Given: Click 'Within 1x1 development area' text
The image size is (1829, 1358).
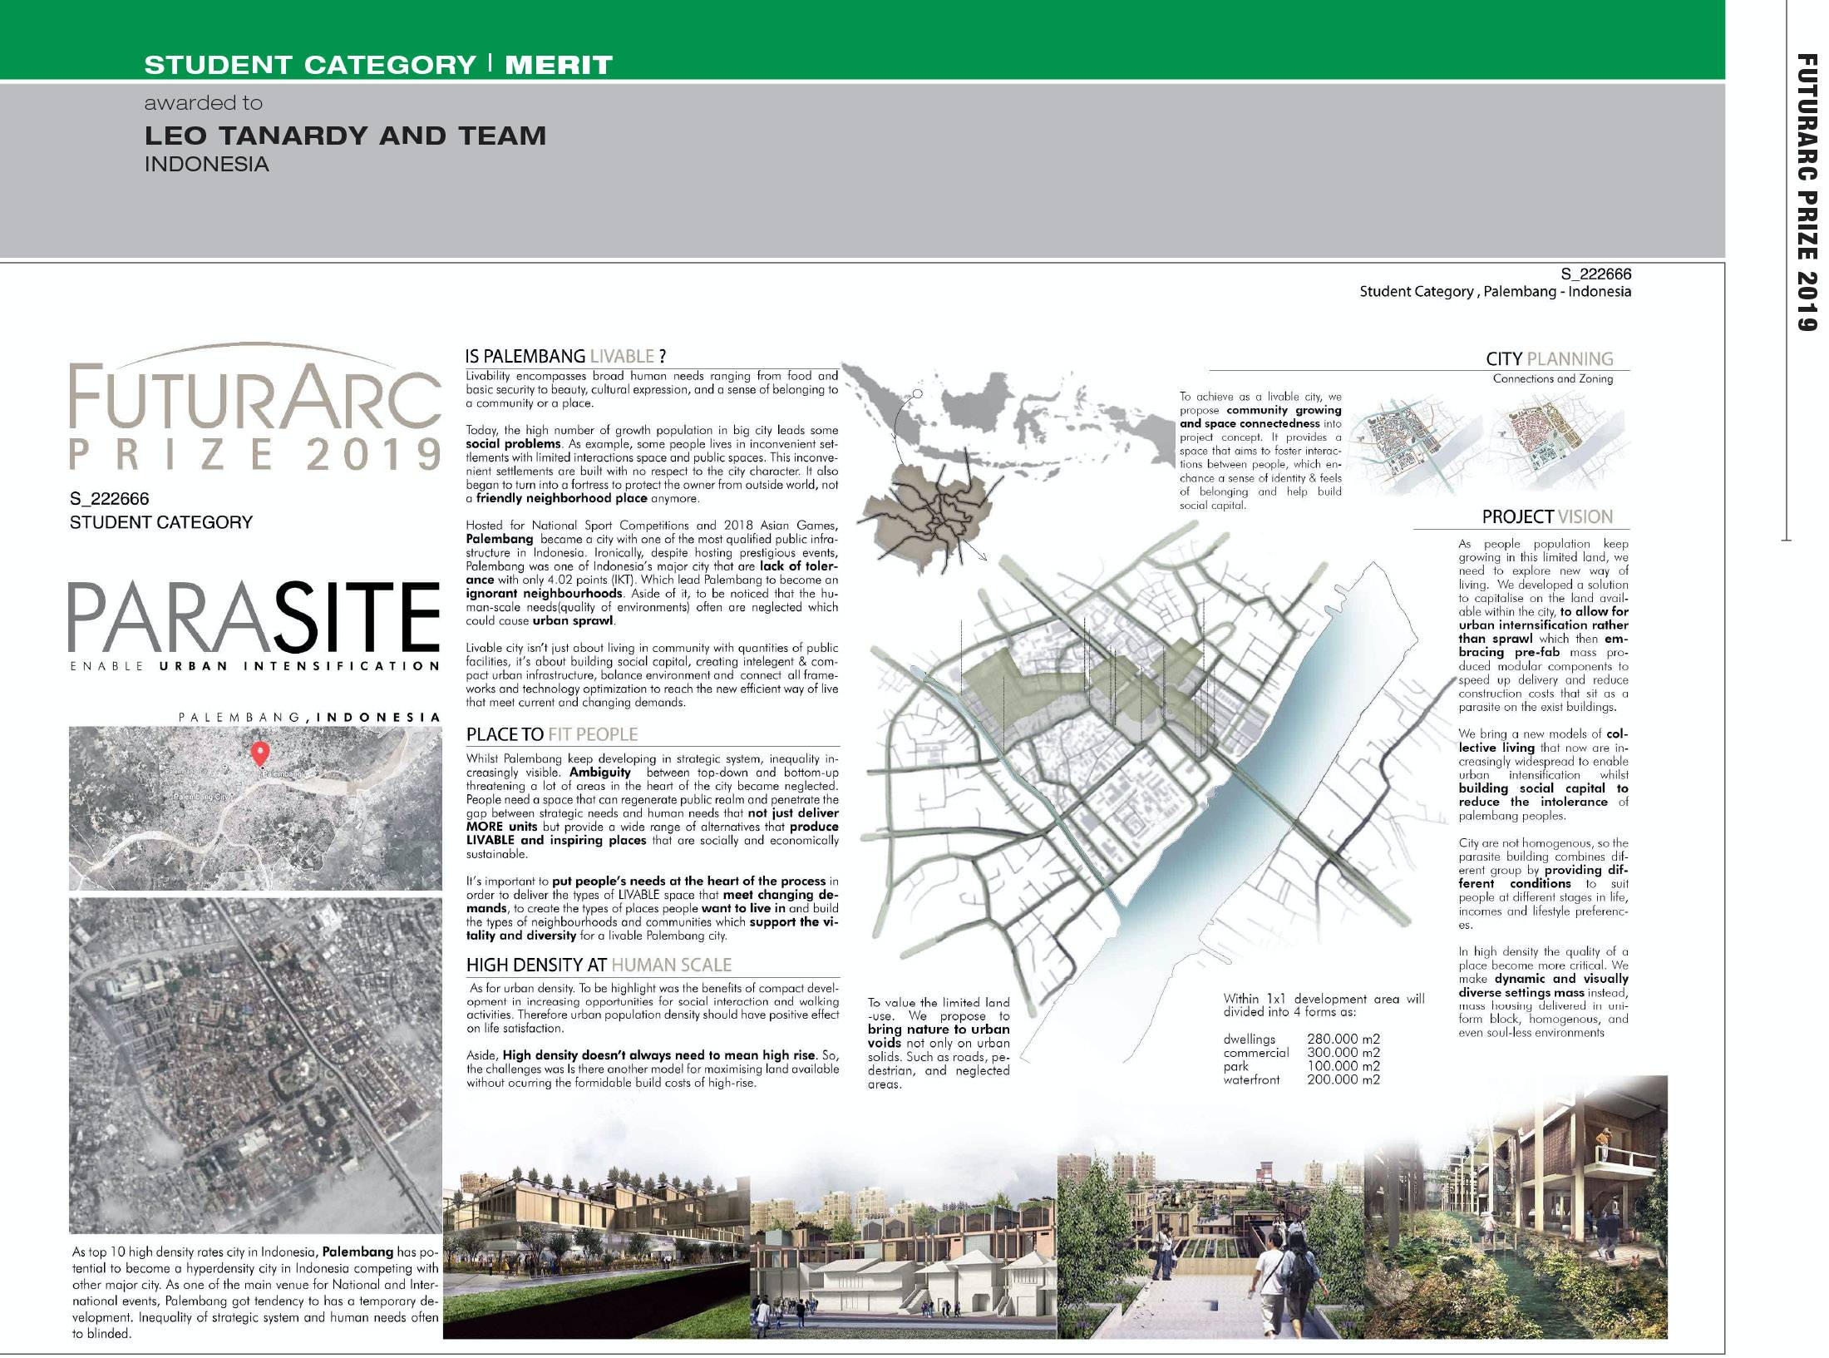Looking at the screenshot, I should [x=1324, y=1005].
